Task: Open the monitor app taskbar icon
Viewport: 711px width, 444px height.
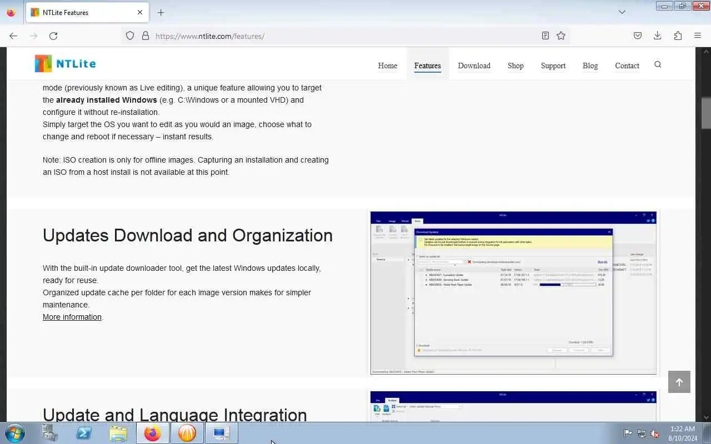Action: pyautogui.click(x=222, y=433)
